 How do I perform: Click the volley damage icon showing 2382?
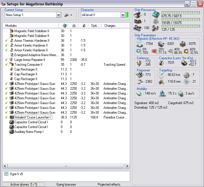[x=140, y=82]
